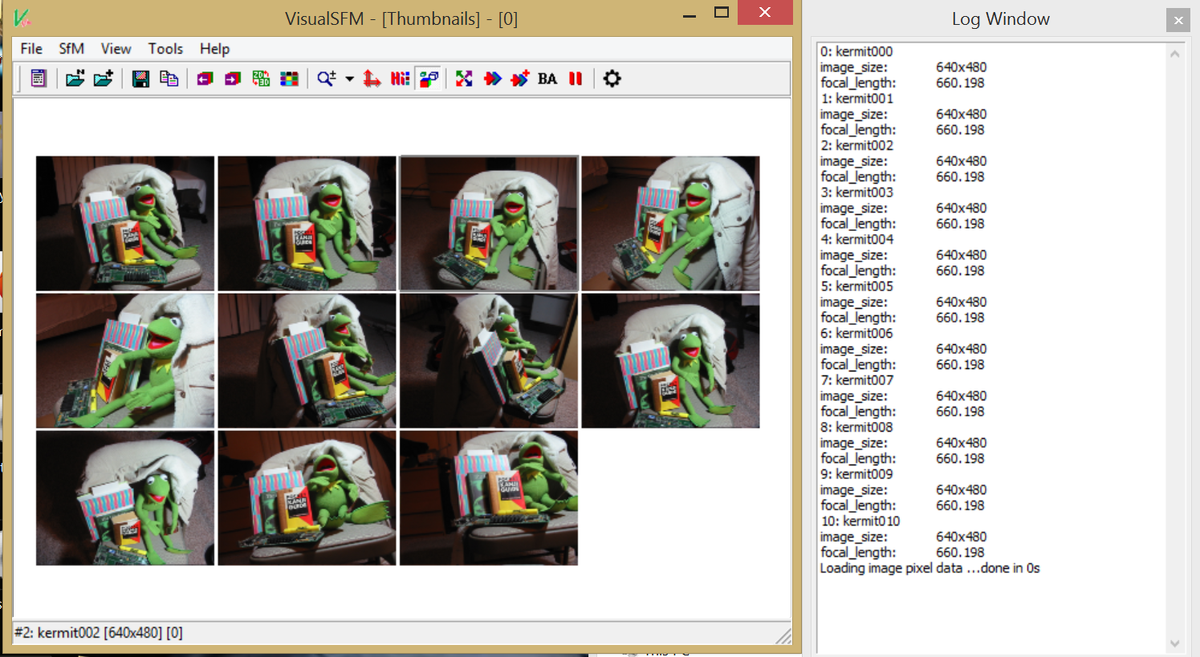Select second thumbnail in the bottom row

pos(307,498)
